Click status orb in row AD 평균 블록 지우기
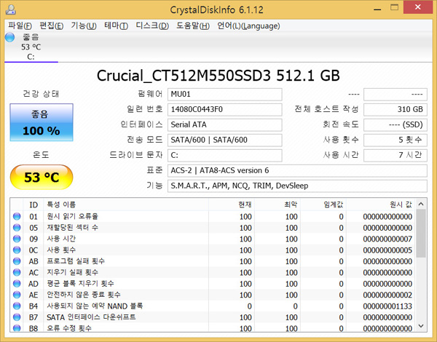Screen dimensions: 437x342 tap(17, 284)
